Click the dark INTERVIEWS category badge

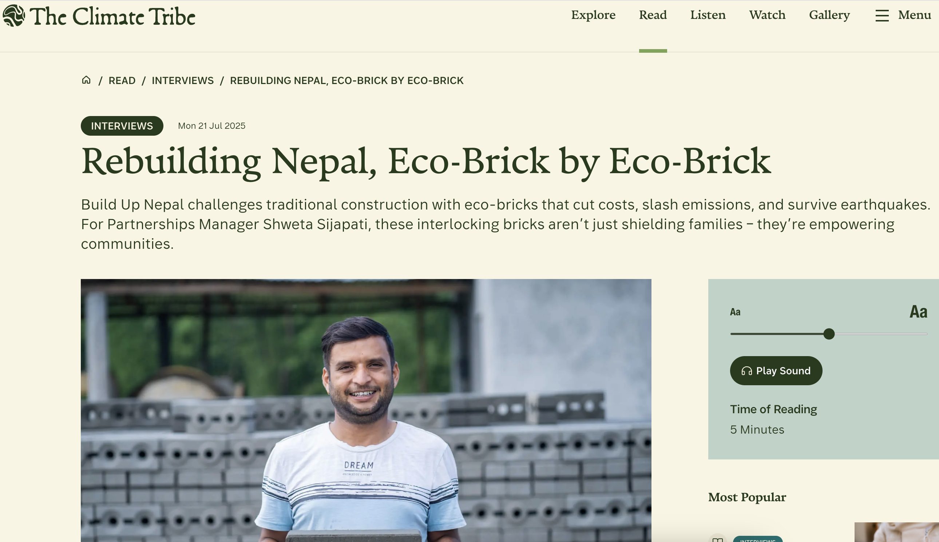click(122, 126)
